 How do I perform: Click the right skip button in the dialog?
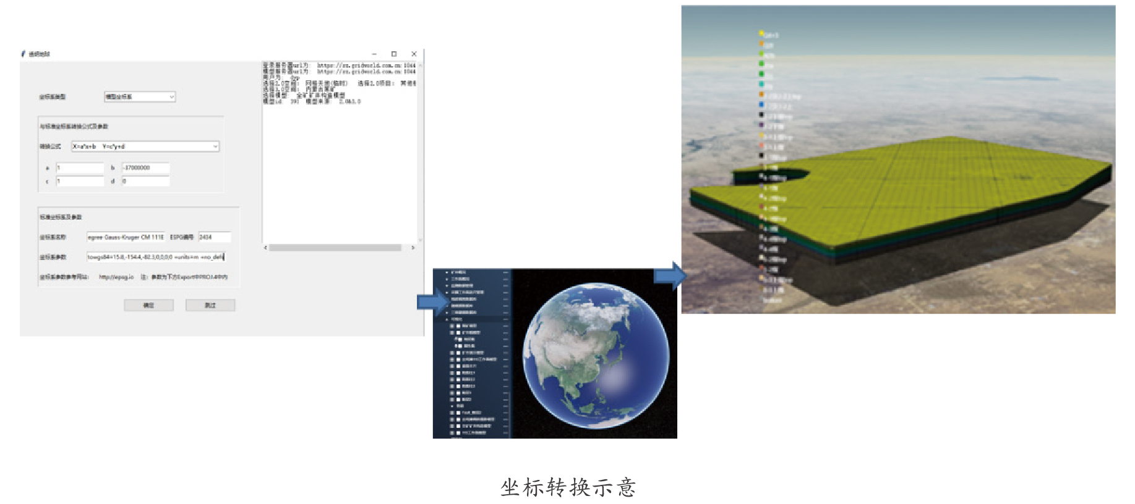210,305
